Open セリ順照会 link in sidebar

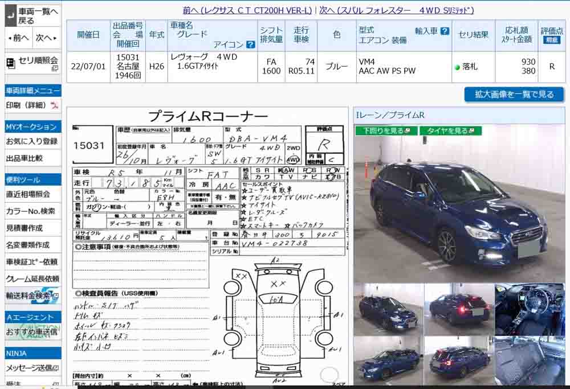click(38, 60)
